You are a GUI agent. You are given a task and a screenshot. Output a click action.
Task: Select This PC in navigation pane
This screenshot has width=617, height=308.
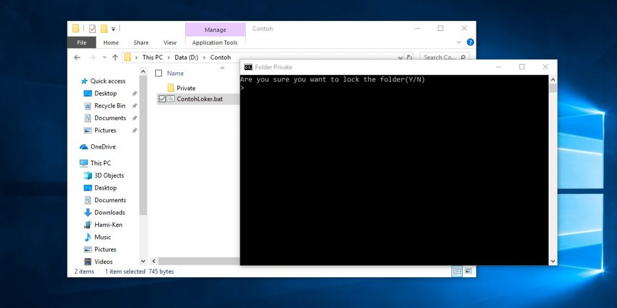95,163
